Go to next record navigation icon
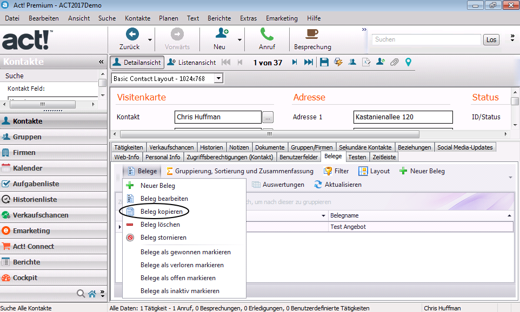This screenshot has width=520, height=312. pyautogui.click(x=295, y=62)
